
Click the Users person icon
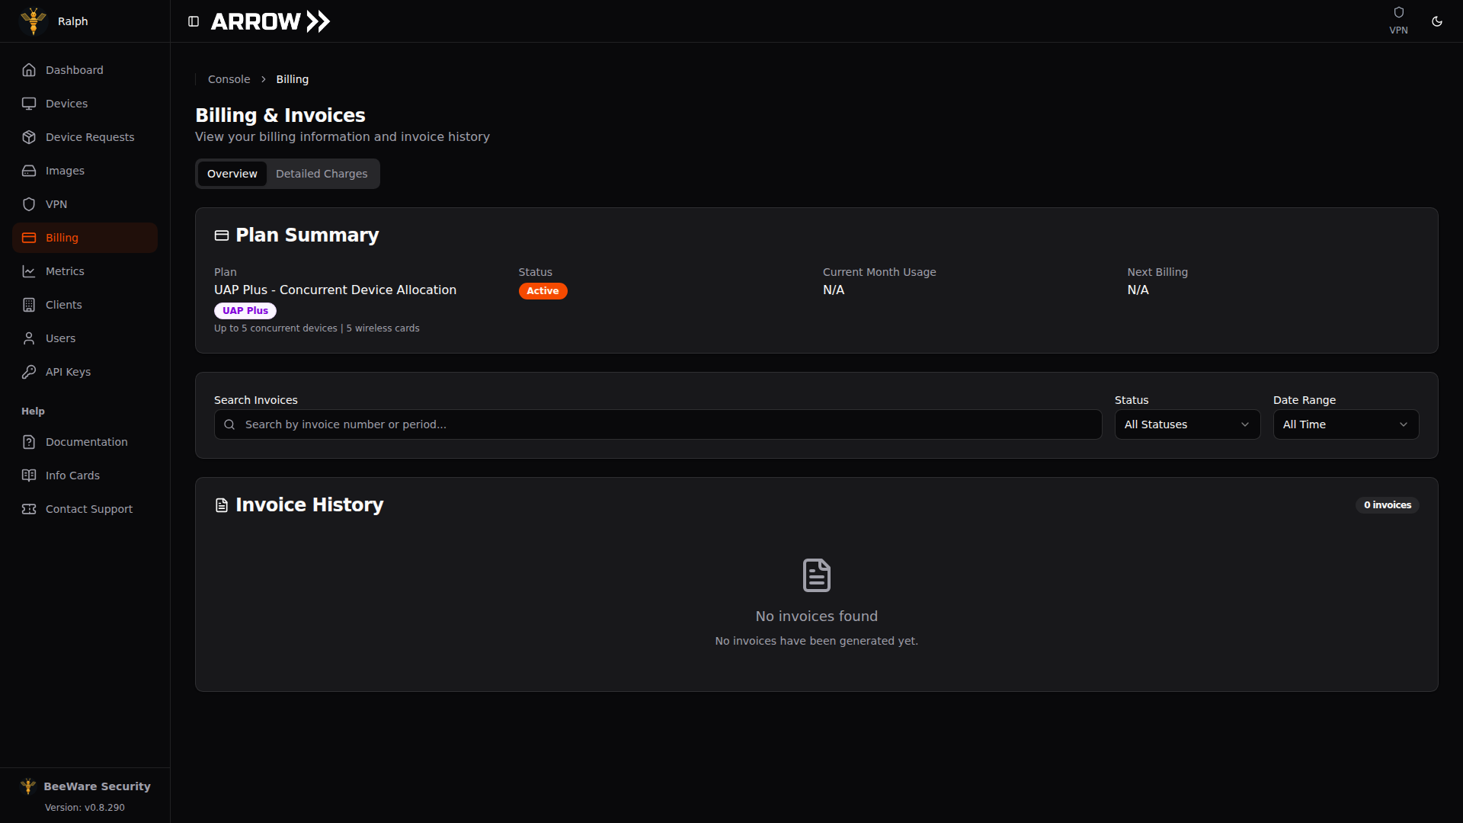point(29,338)
